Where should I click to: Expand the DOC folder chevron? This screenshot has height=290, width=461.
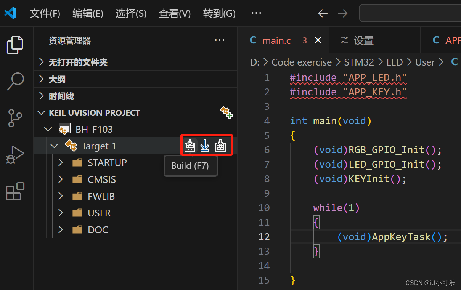[x=61, y=230]
